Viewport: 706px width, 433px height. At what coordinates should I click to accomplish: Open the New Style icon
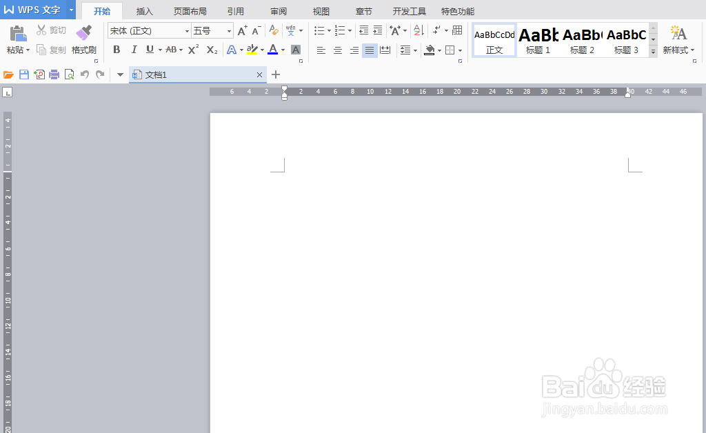(x=678, y=33)
